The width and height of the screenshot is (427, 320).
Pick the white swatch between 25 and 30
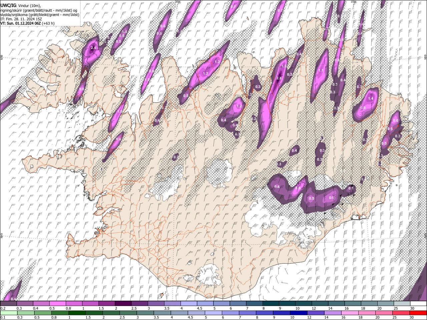[x=402, y=304]
